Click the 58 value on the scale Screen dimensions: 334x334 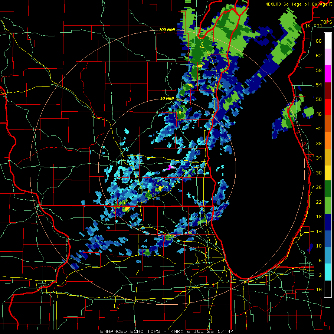tap(319, 70)
